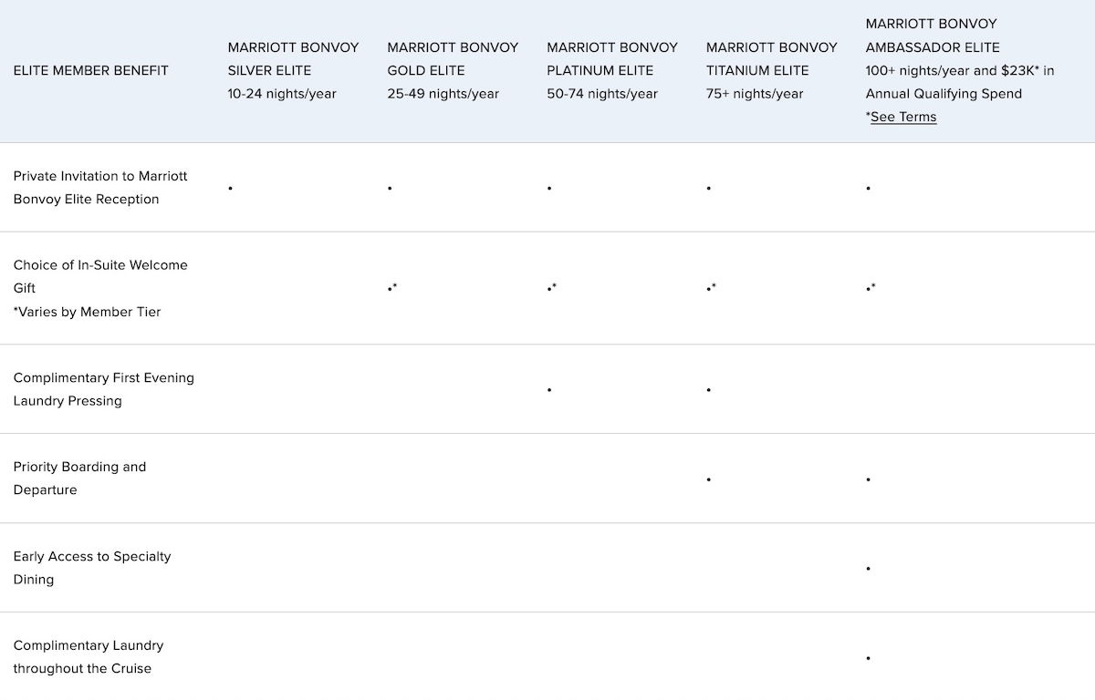
Task: Select the Complimentary First Evening Laundry Pressing label
Action: (x=103, y=389)
